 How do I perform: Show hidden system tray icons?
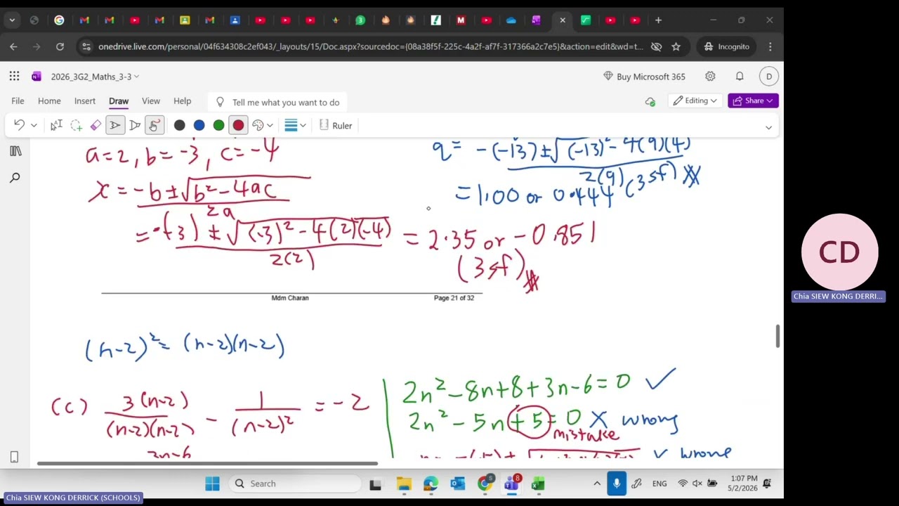pyautogui.click(x=597, y=484)
